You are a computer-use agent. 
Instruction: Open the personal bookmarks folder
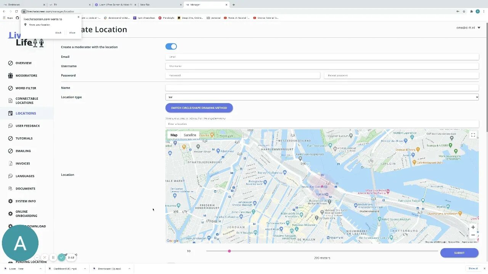coord(214,18)
